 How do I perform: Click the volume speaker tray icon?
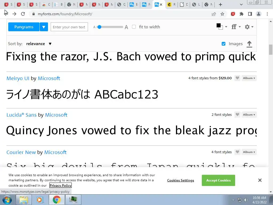click(246, 200)
